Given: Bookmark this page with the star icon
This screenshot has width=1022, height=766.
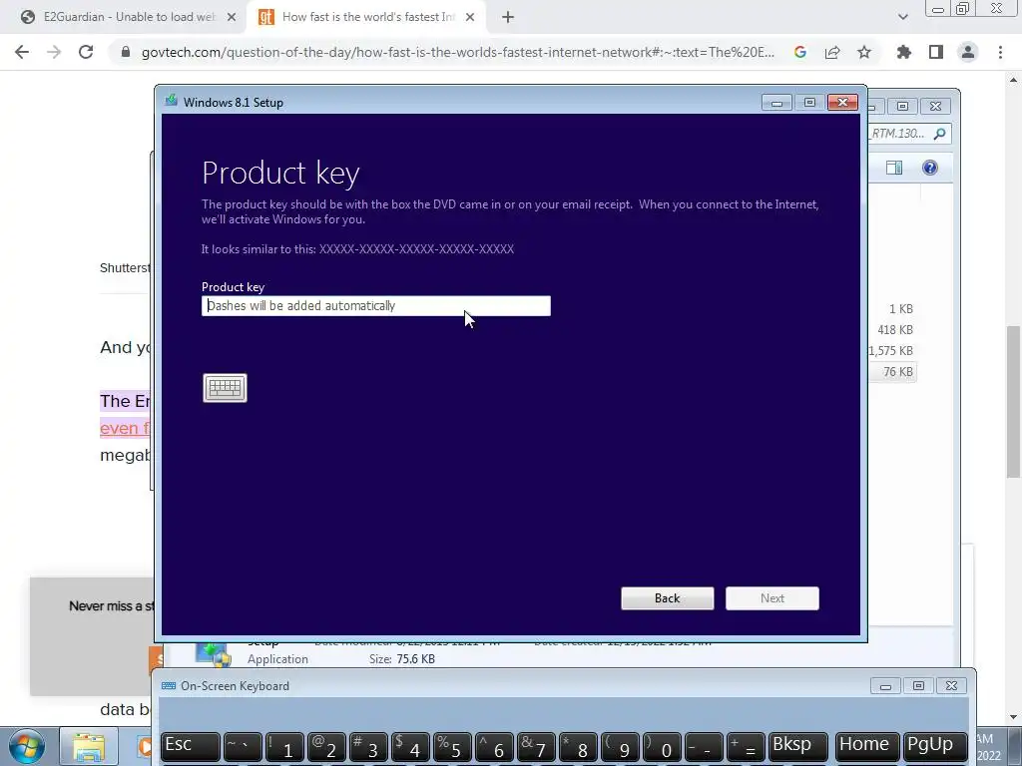Looking at the screenshot, I should click(x=864, y=52).
